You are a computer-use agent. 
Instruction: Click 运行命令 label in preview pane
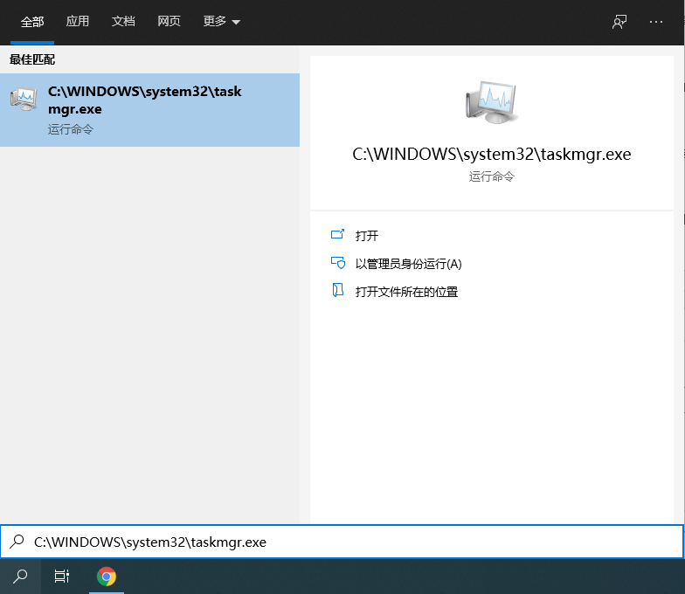point(491,176)
